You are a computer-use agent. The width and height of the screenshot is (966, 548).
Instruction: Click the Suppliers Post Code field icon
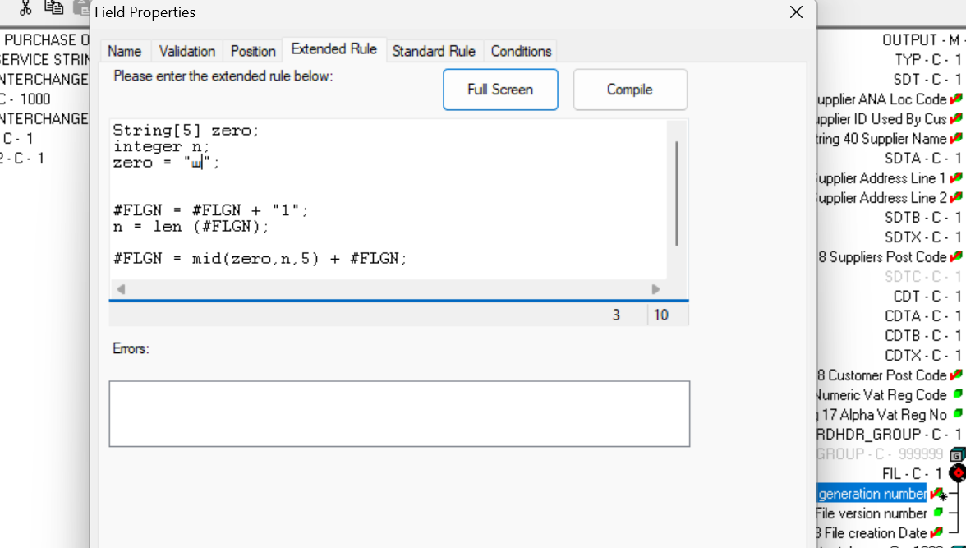955,256
